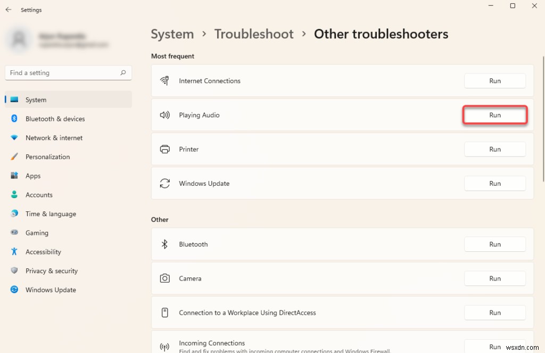Click the Windows Update refresh icon in Most frequent
Image resolution: width=545 pixels, height=353 pixels.
(164, 183)
